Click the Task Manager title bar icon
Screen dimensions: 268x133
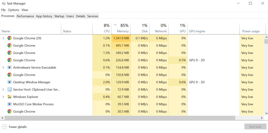point(4,3)
